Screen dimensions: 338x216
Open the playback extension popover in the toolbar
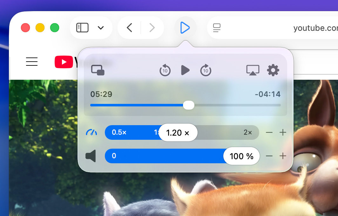(185, 28)
